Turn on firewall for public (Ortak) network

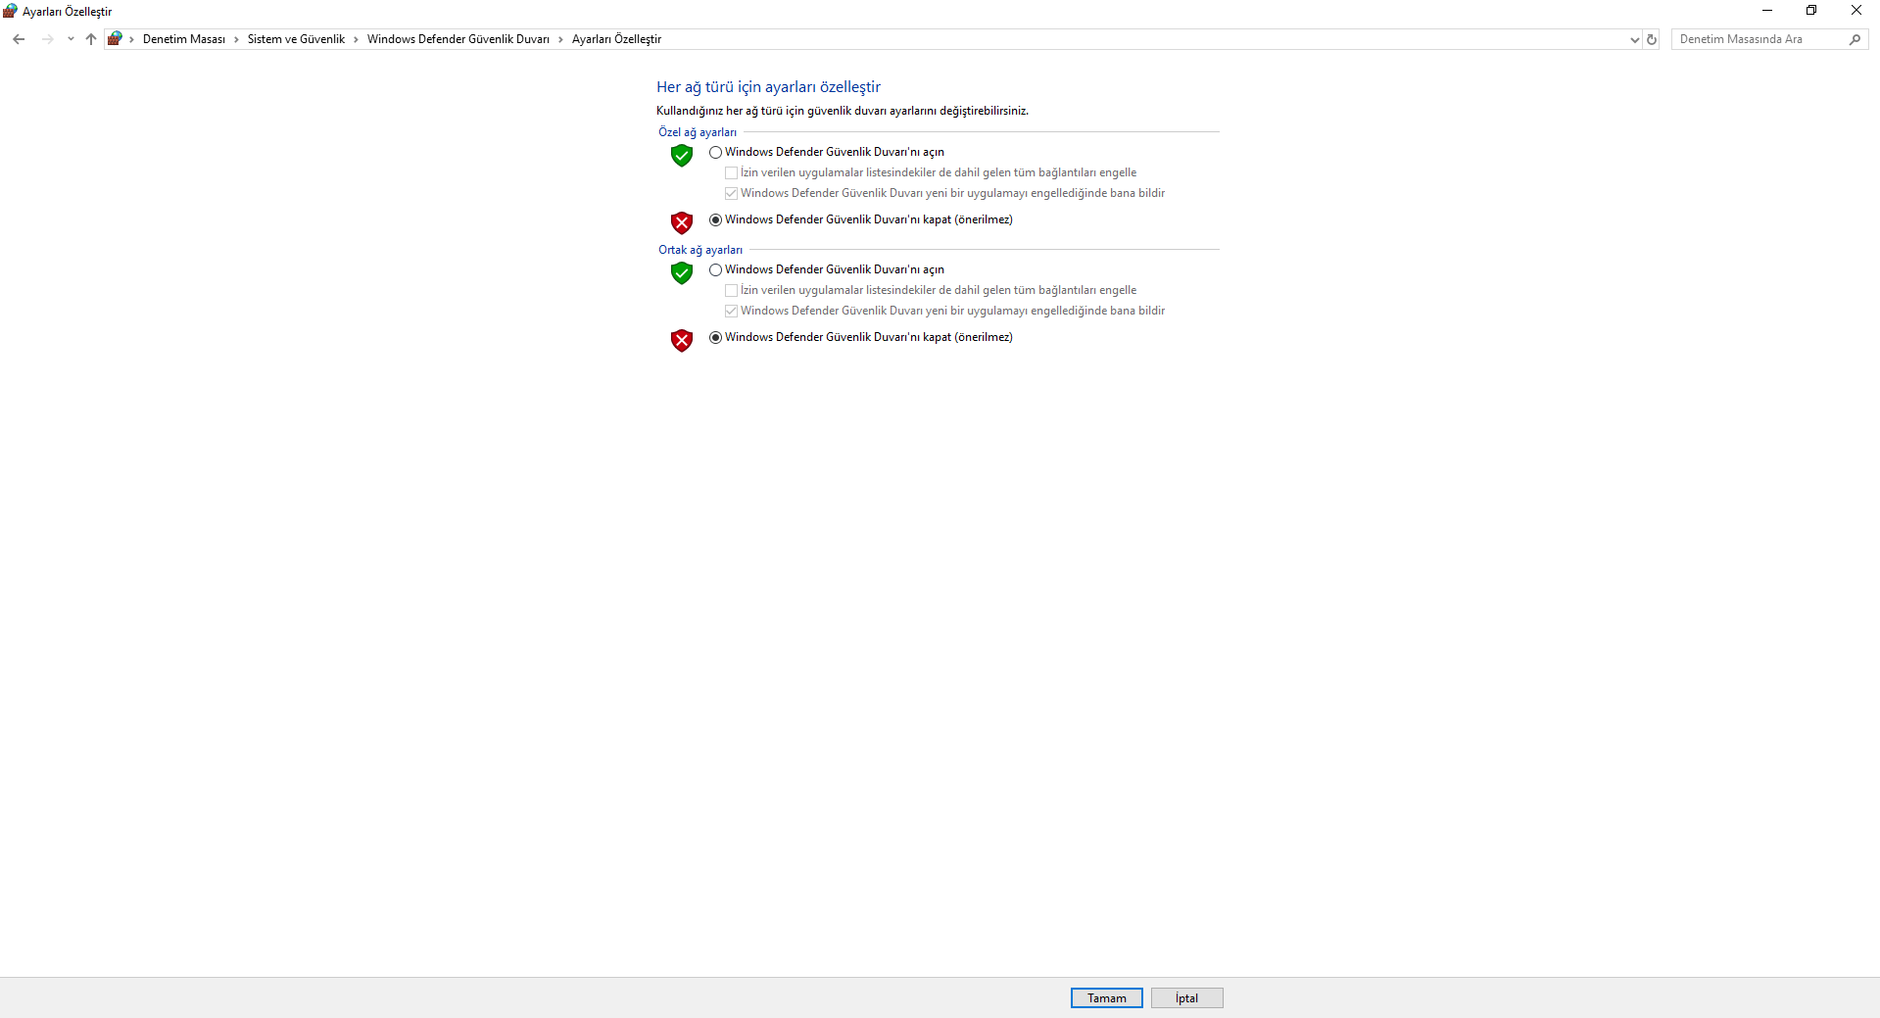[x=715, y=270]
